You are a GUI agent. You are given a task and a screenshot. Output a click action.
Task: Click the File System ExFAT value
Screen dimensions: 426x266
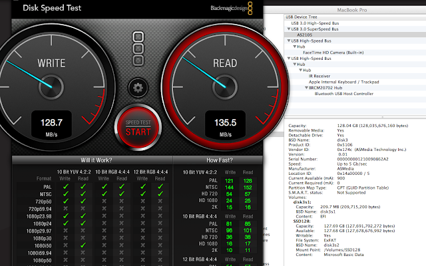pos(330,240)
